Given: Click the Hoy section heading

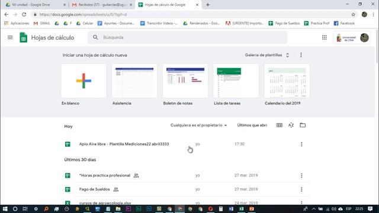Looking at the screenshot, I should click(x=69, y=126).
